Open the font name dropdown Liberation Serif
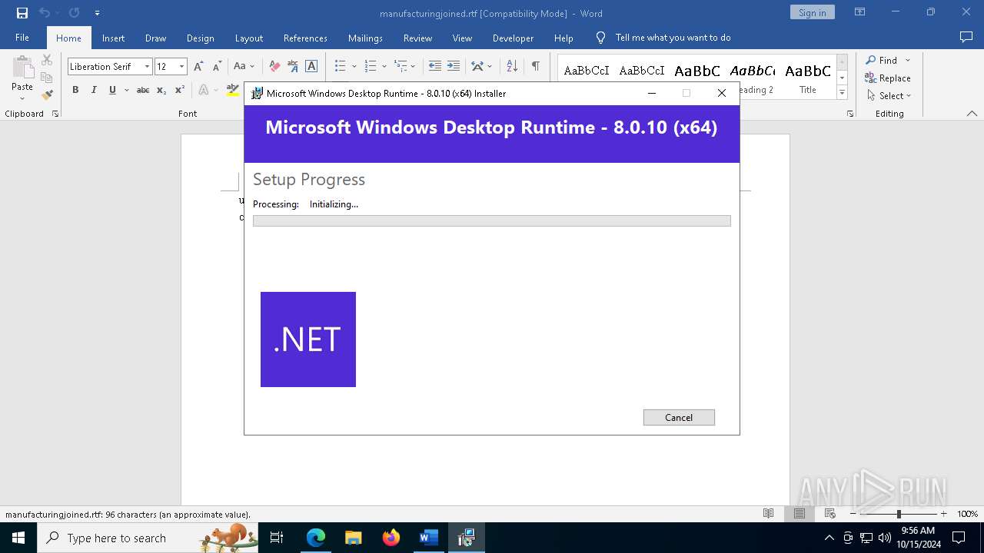The height and width of the screenshot is (553, 984). click(147, 67)
